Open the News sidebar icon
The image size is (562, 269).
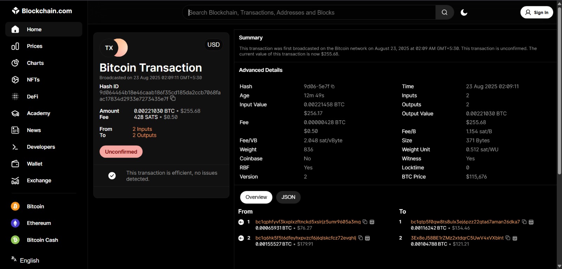[15, 130]
